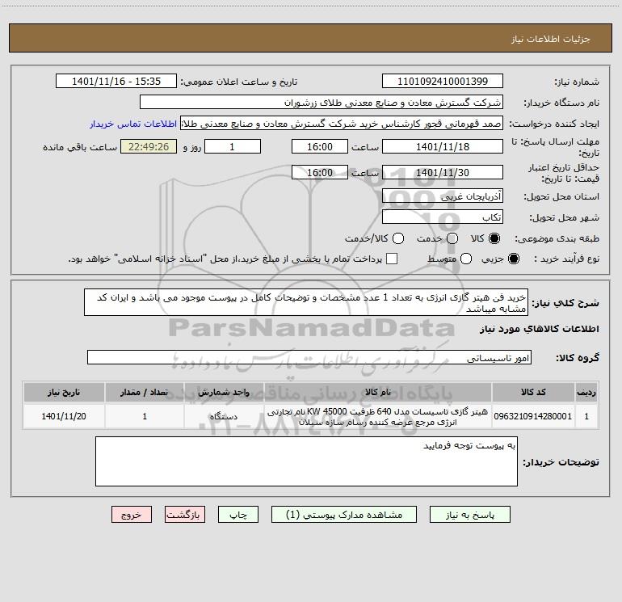Click the ردیف column header

(x=586, y=392)
